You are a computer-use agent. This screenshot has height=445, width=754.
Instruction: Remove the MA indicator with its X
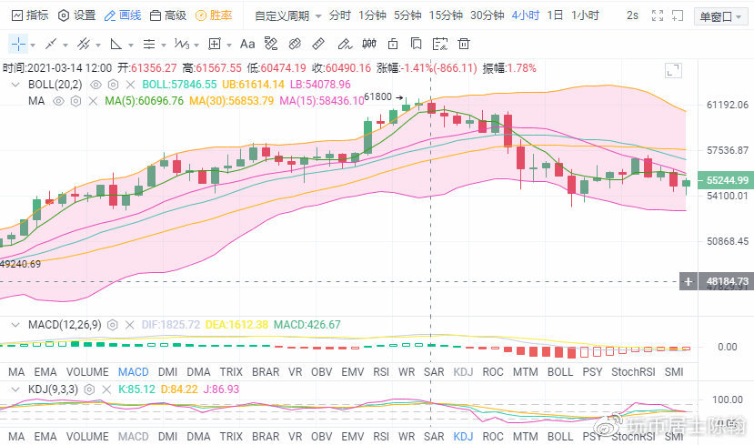[94, 101]
